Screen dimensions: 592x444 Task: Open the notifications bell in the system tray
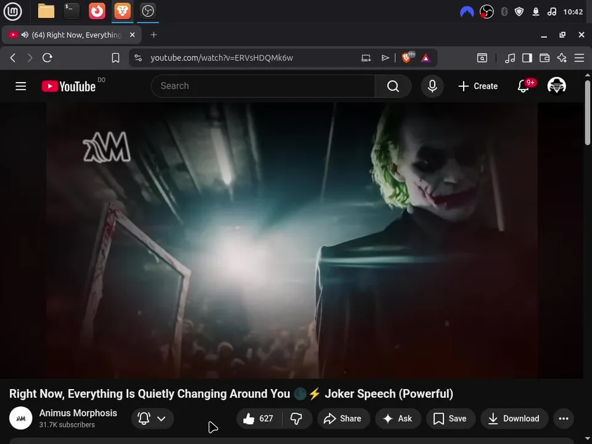(x=535, y=12)
